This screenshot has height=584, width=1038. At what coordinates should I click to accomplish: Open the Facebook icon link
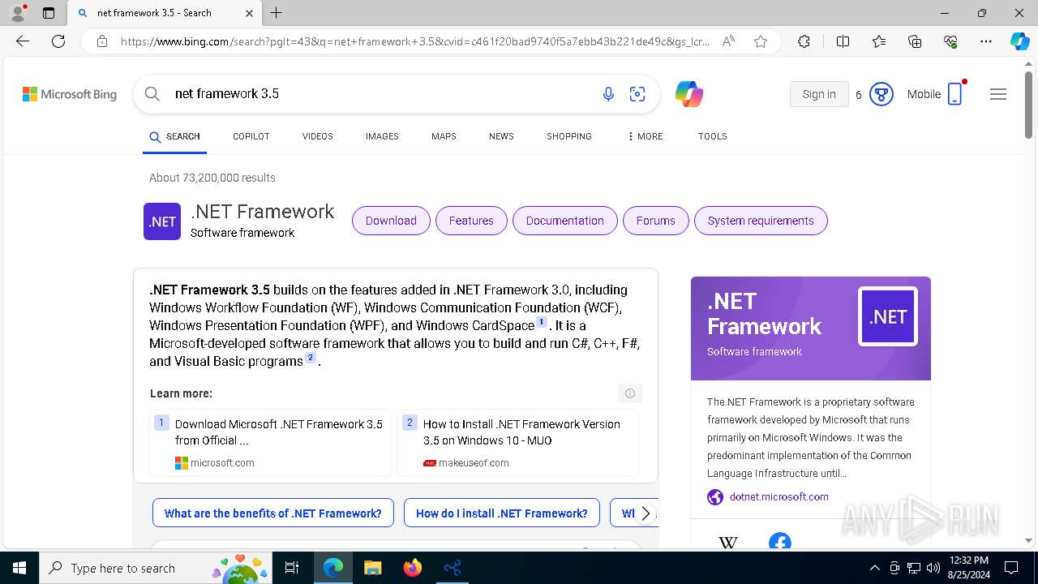point(780,542)
